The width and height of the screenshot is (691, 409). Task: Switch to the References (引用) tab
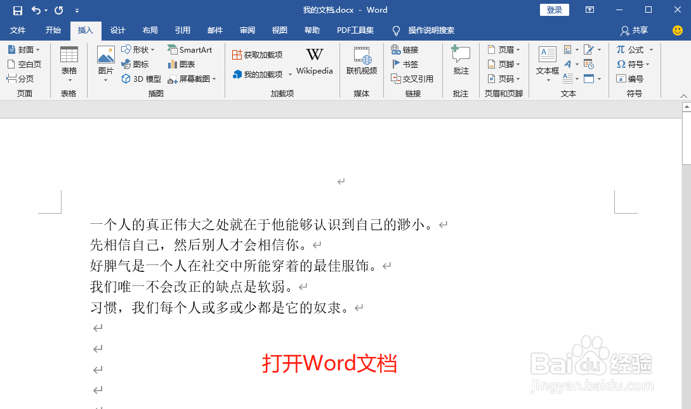point(183,30)
